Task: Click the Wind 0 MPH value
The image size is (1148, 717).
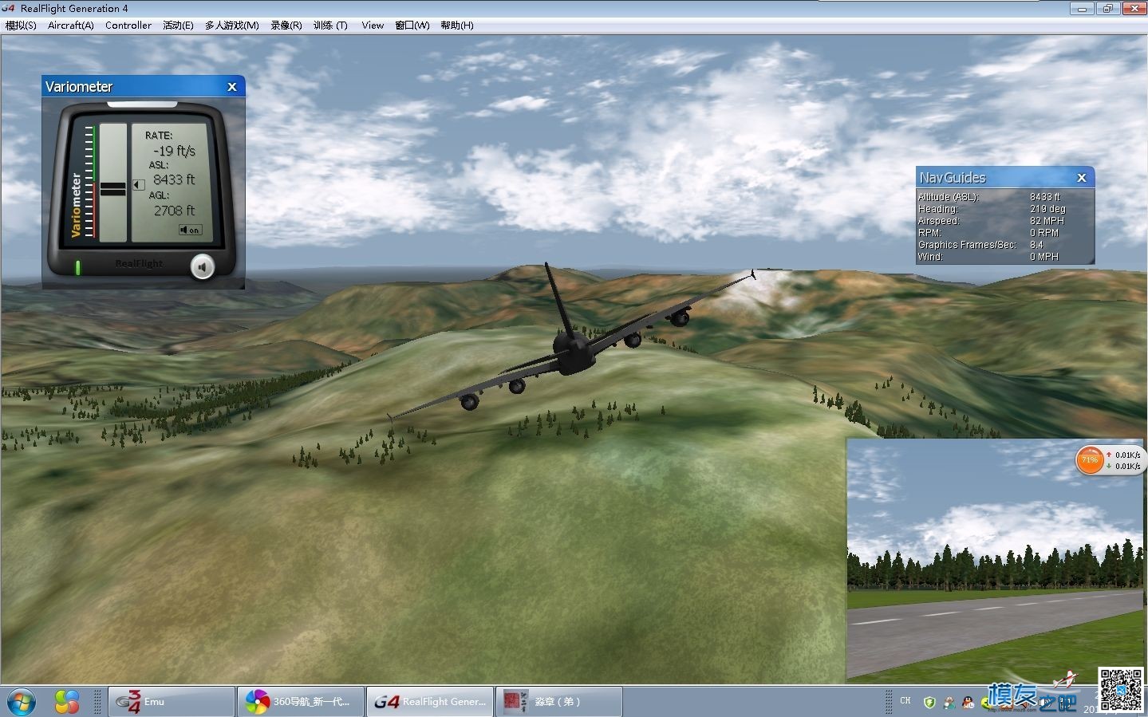Action: (1044, 257)
